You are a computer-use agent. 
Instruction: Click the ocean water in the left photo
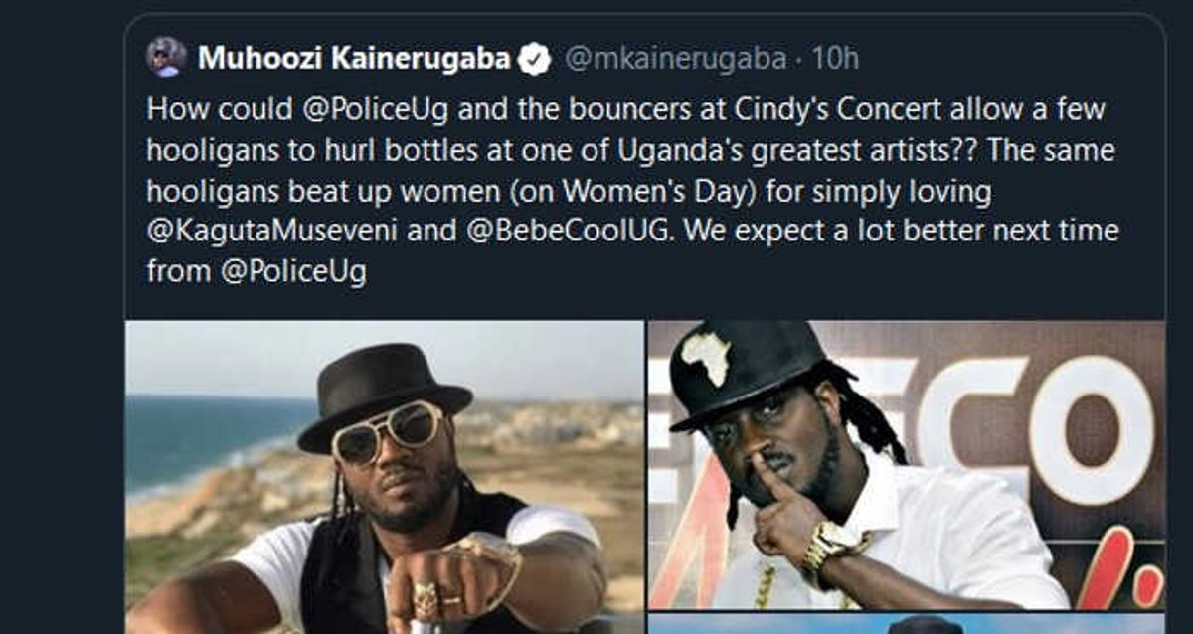point(199,437)
